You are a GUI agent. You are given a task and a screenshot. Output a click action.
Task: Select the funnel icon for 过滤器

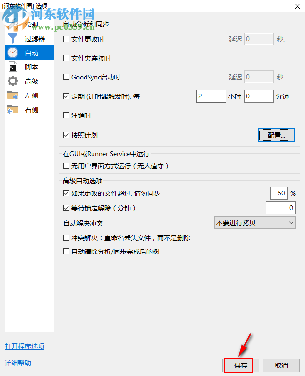13,38
